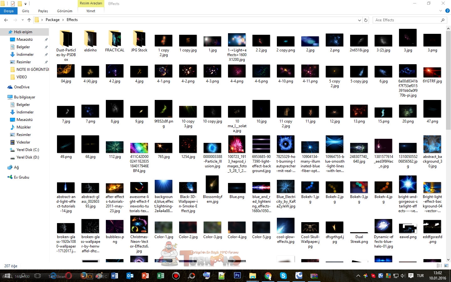Expand the ribbon with the chevron
Viewport: 451px width, 282px height.
point(440,11)
